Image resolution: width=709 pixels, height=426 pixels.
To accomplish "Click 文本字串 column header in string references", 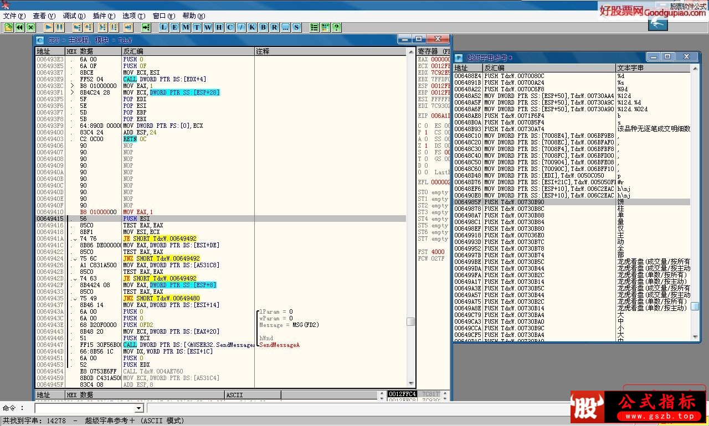I will click(653, 67).
